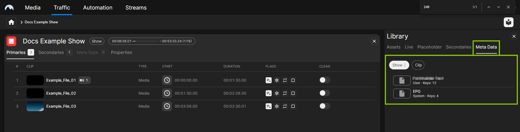Click the freeze flag for Example_File_01

click(x=277, y=80)
